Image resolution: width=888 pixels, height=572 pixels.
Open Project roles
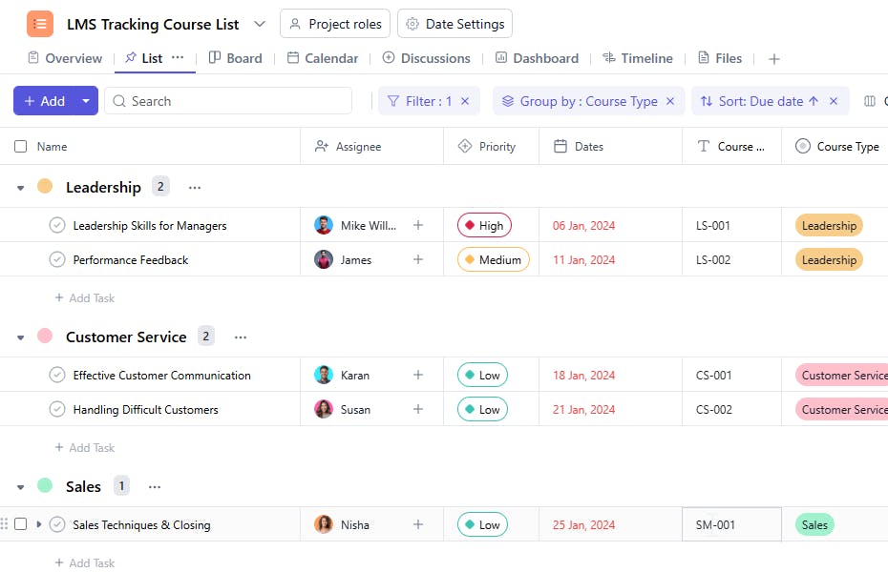[x=335, y=24]
